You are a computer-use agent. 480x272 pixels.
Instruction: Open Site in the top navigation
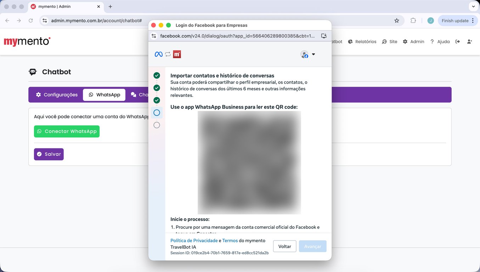[x=389, y=41]
